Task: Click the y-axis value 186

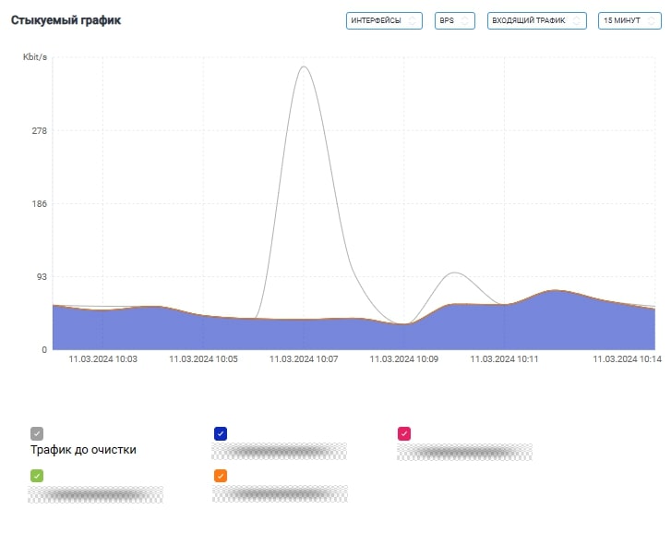Action: 40,203
